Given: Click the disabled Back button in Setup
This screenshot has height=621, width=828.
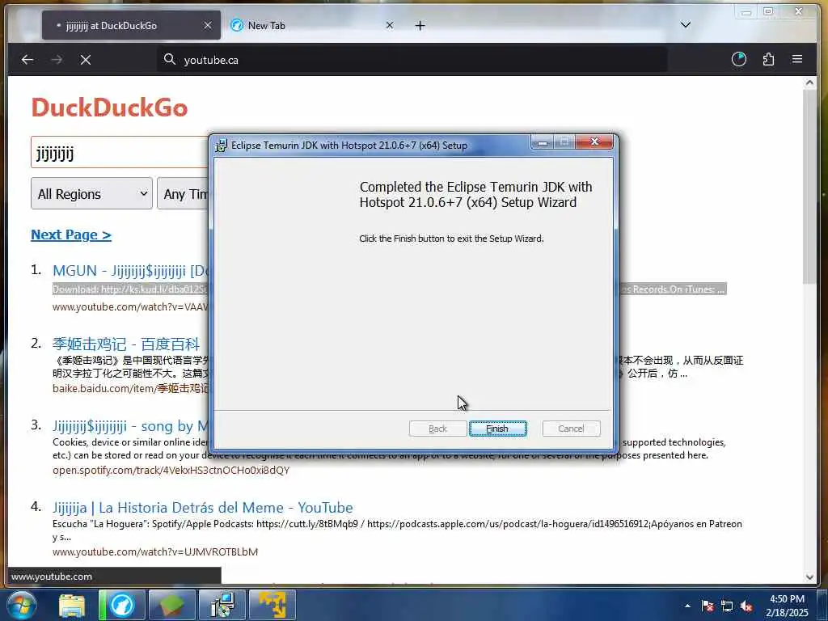Looking at the screenshot, I should 437,429.
